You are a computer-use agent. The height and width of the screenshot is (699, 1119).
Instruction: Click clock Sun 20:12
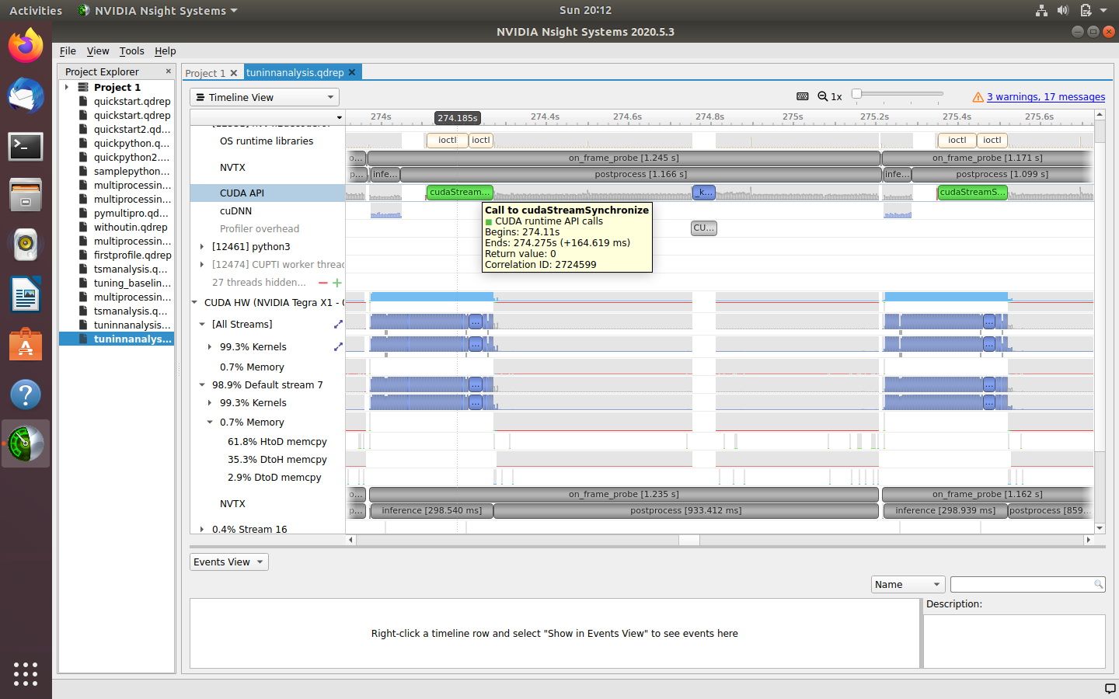click(x=585, y=10)
